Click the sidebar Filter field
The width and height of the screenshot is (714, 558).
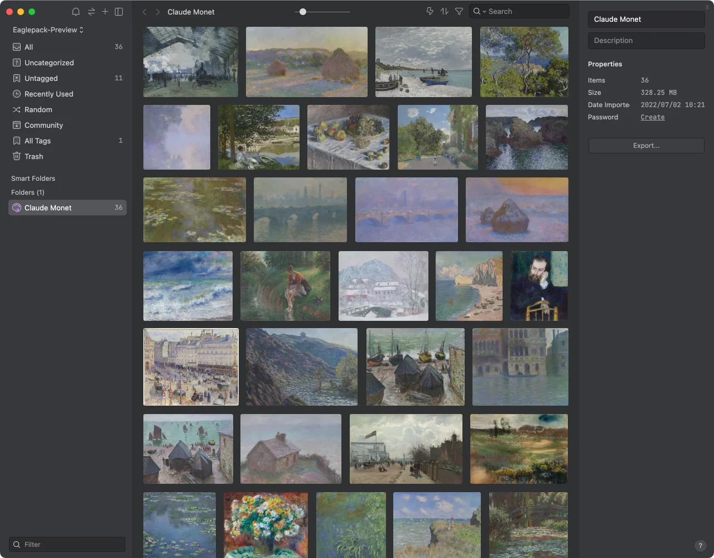click(x=67, y=544)
